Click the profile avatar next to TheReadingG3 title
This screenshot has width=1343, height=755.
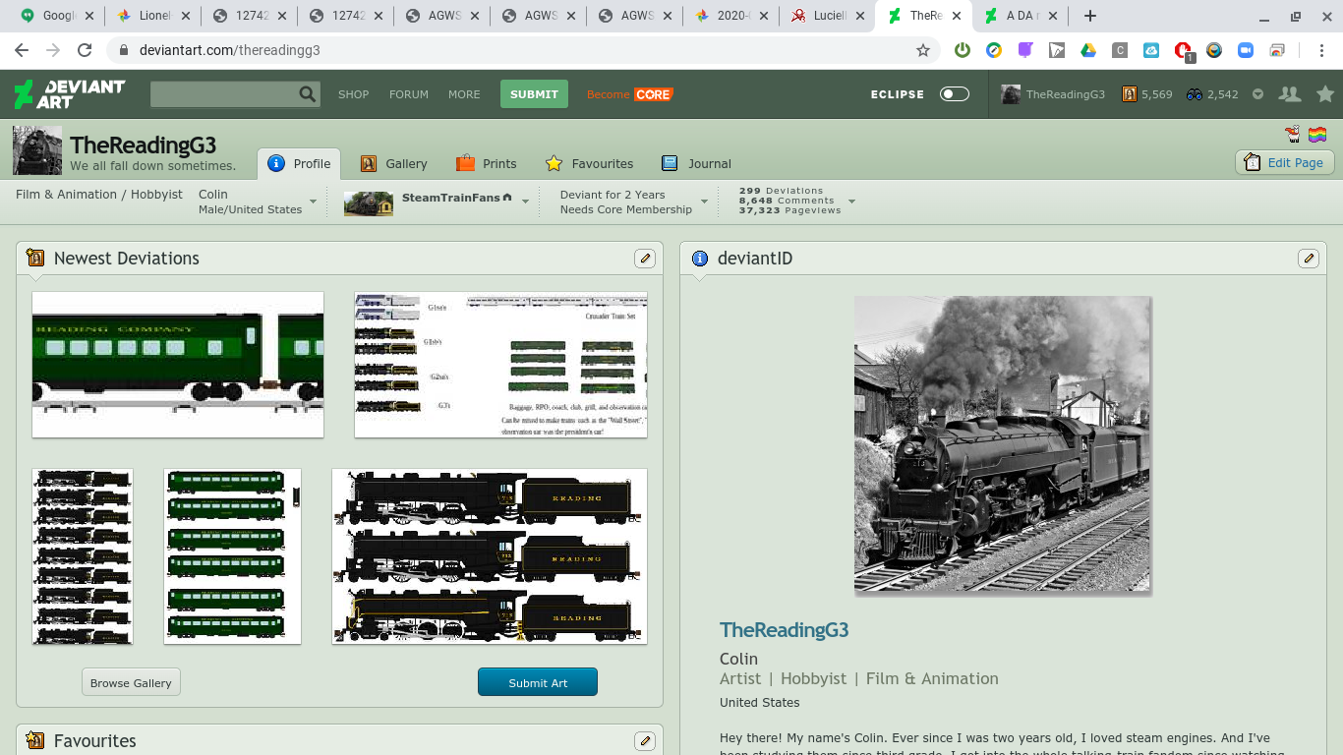pos(37,150)
